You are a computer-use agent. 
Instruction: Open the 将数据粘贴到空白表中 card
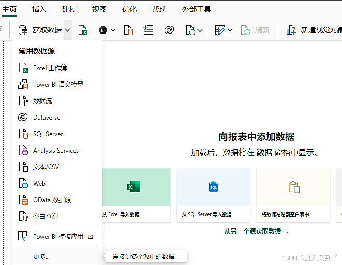293,195
